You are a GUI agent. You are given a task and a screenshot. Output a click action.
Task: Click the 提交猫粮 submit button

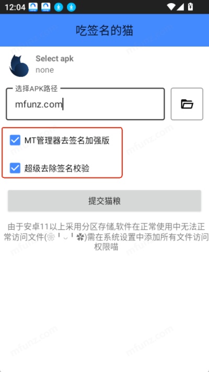pos(104,201)
